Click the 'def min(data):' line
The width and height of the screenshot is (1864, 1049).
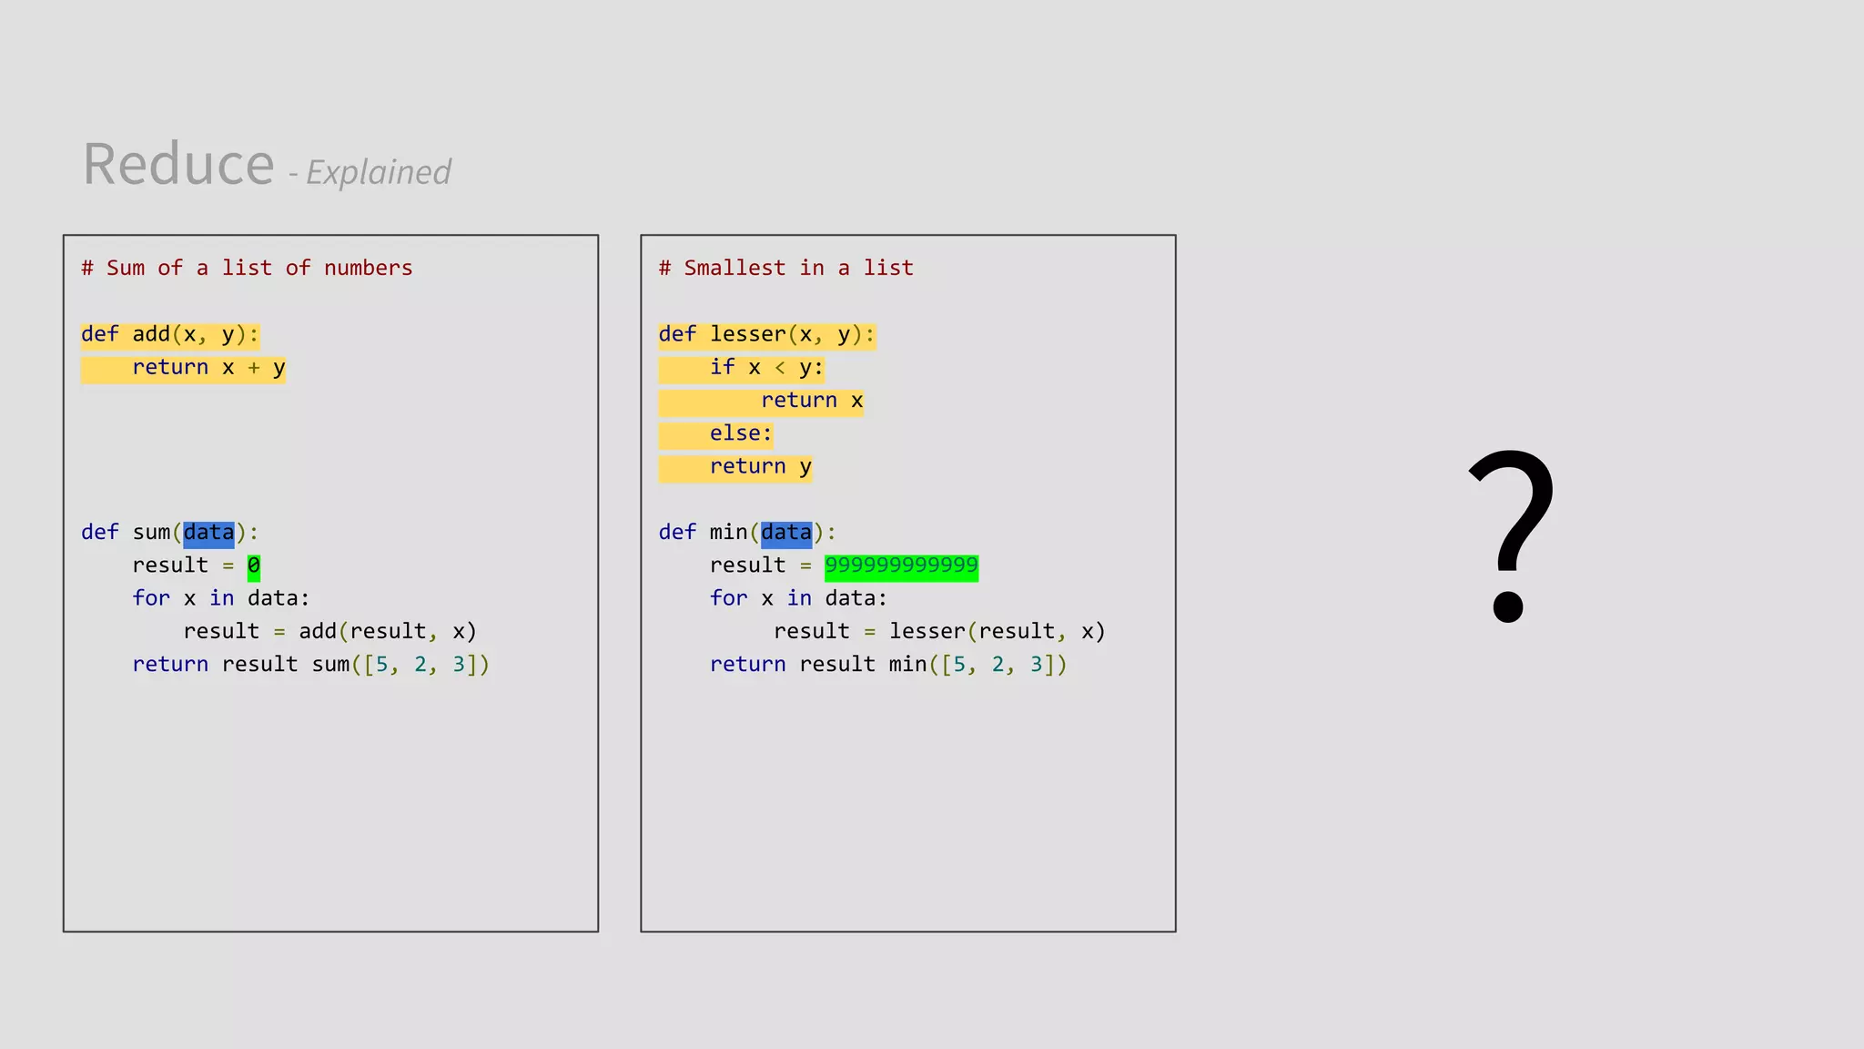[747, 533]
